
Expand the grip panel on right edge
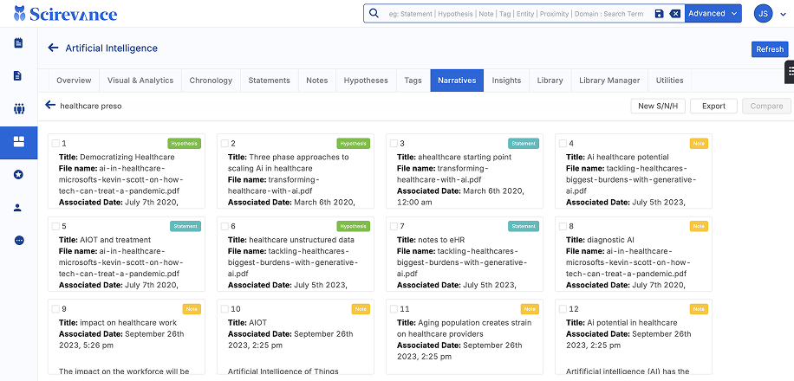pos(789,72)
